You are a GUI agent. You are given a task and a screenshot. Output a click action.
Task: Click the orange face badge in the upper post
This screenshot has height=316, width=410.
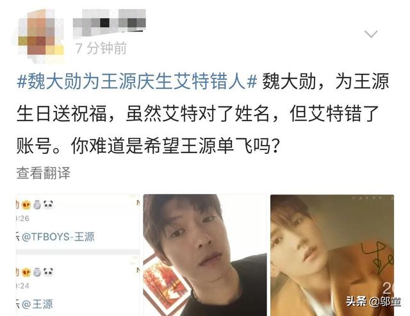click(26, 205)
